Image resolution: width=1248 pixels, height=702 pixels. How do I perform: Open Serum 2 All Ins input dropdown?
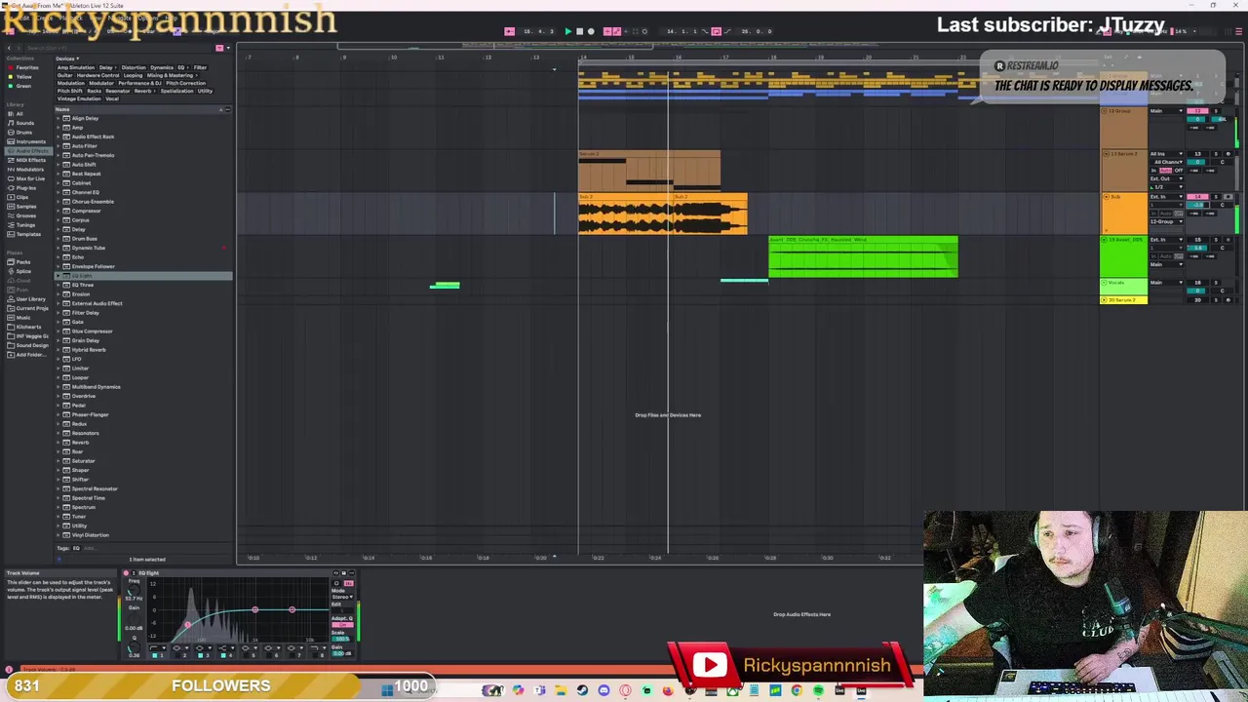coord(1166,154)
